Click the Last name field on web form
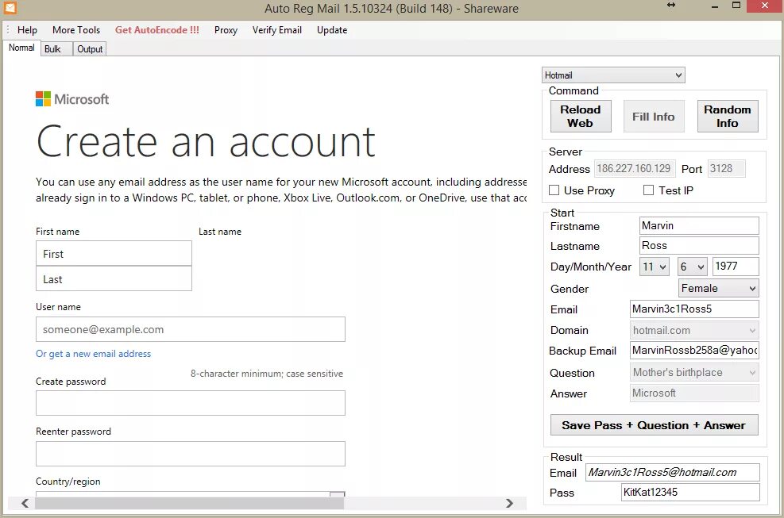This screenshot has height=518, width=784. (x=114, y=278)
